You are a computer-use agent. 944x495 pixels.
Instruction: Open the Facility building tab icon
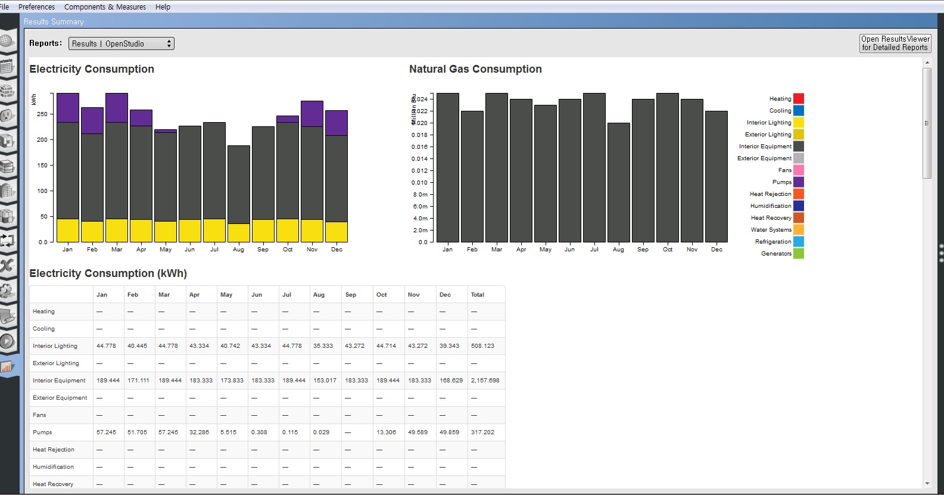pyautogui.click(x=7, y=191)
